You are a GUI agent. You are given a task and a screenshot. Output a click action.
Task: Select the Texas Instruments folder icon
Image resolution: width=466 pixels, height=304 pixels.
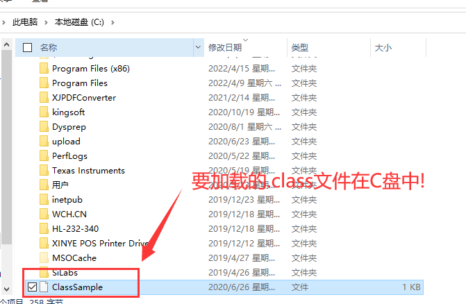coord(44,170)
